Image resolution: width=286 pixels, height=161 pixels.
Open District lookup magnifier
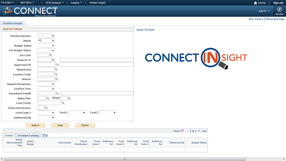pos(57,79)
